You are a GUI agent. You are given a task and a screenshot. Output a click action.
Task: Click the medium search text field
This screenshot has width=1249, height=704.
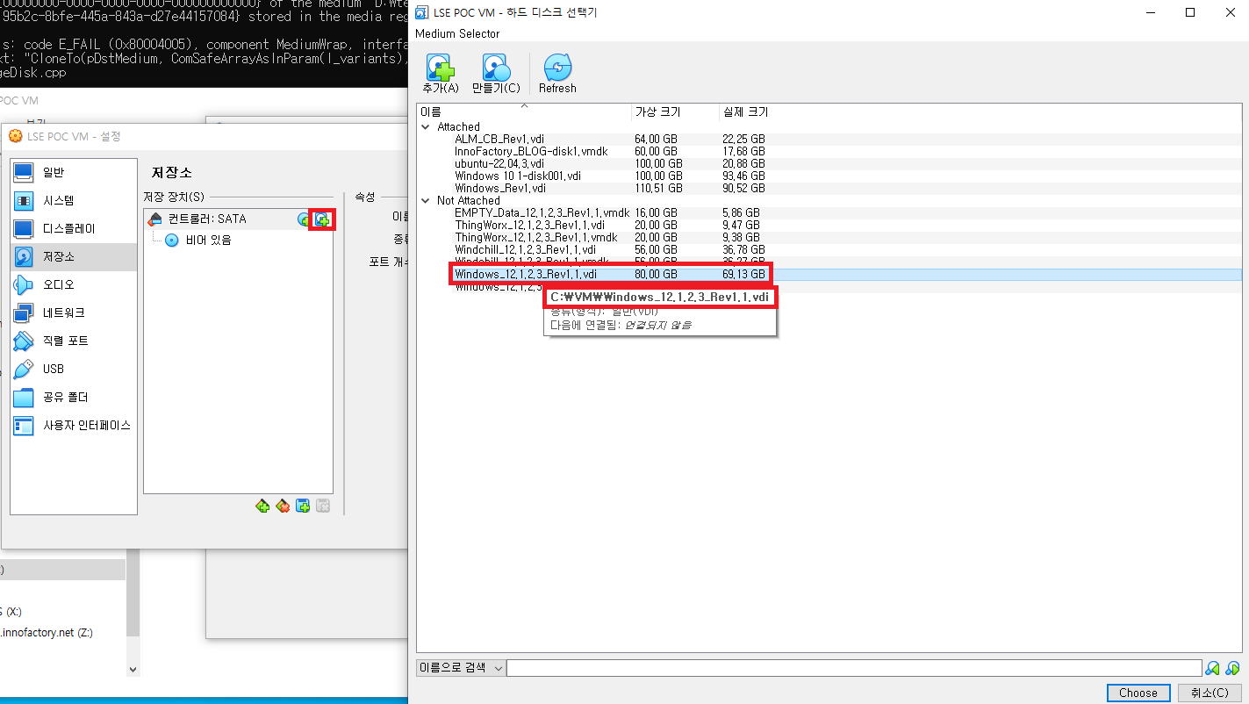(854, 668)
